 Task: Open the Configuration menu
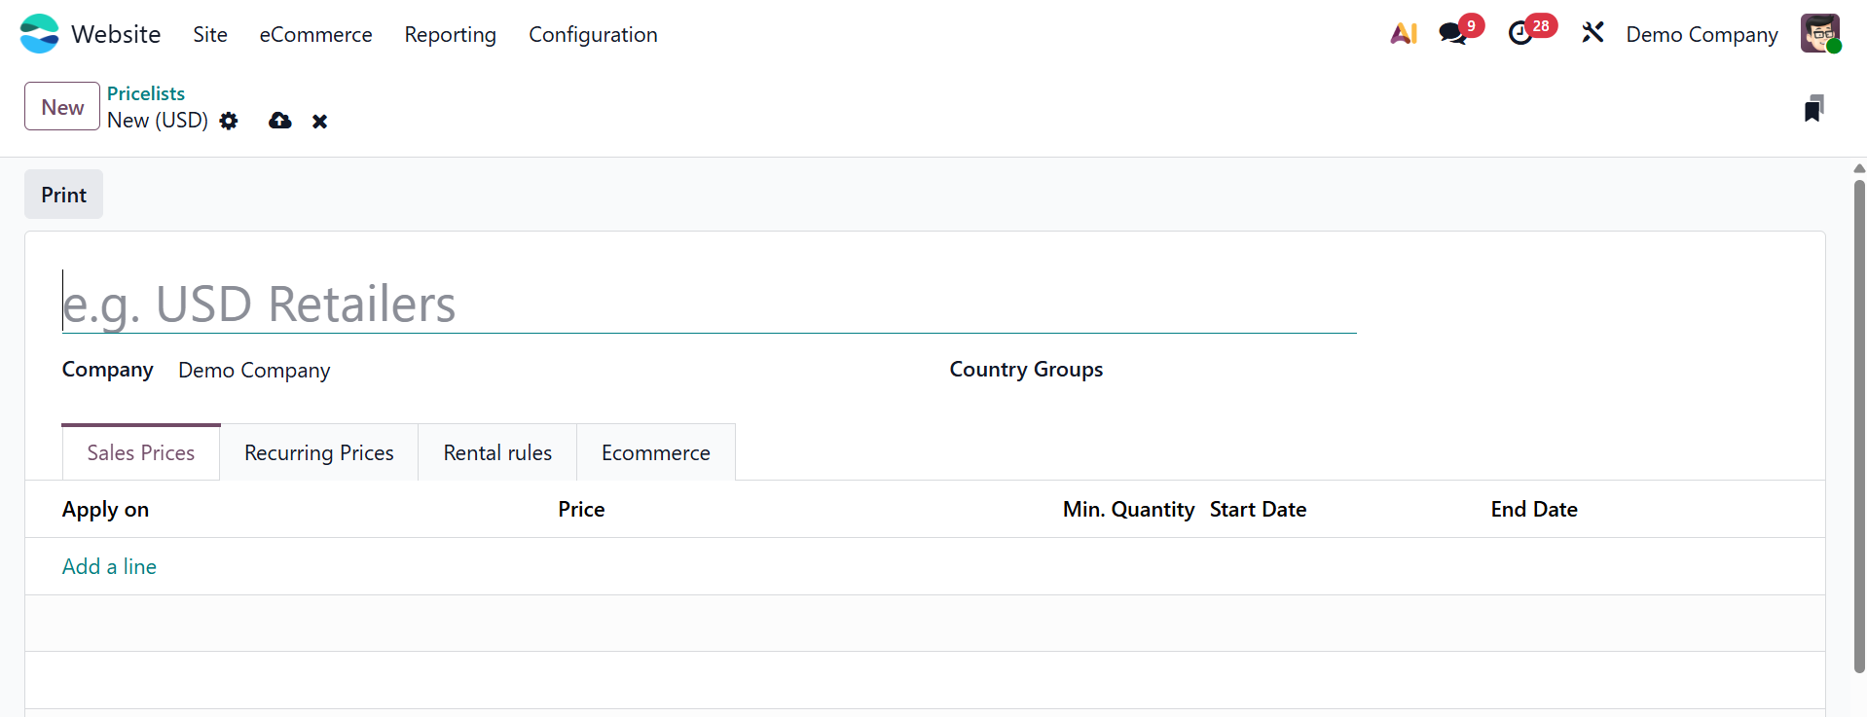click(593, 35)
